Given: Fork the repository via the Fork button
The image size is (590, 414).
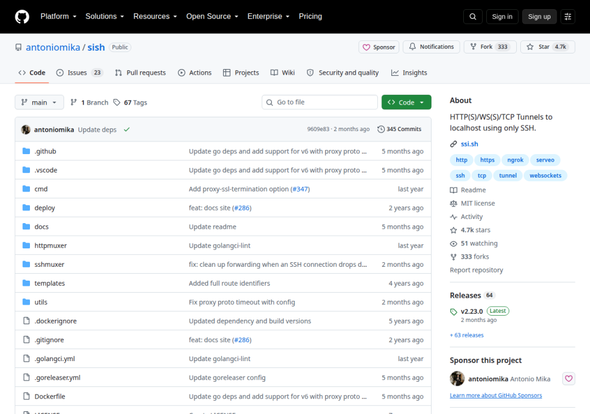Looking at the screenshot, I should point(490,47).
